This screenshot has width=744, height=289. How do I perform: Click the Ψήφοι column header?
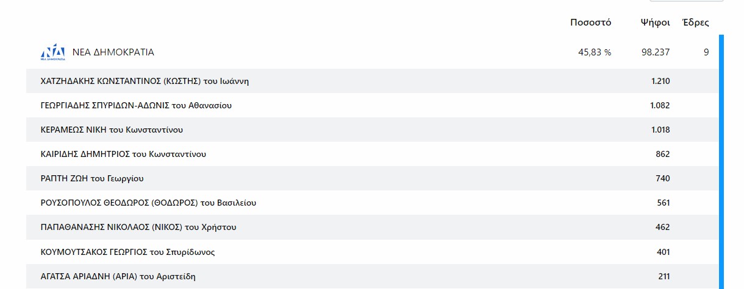coord(656,23)
